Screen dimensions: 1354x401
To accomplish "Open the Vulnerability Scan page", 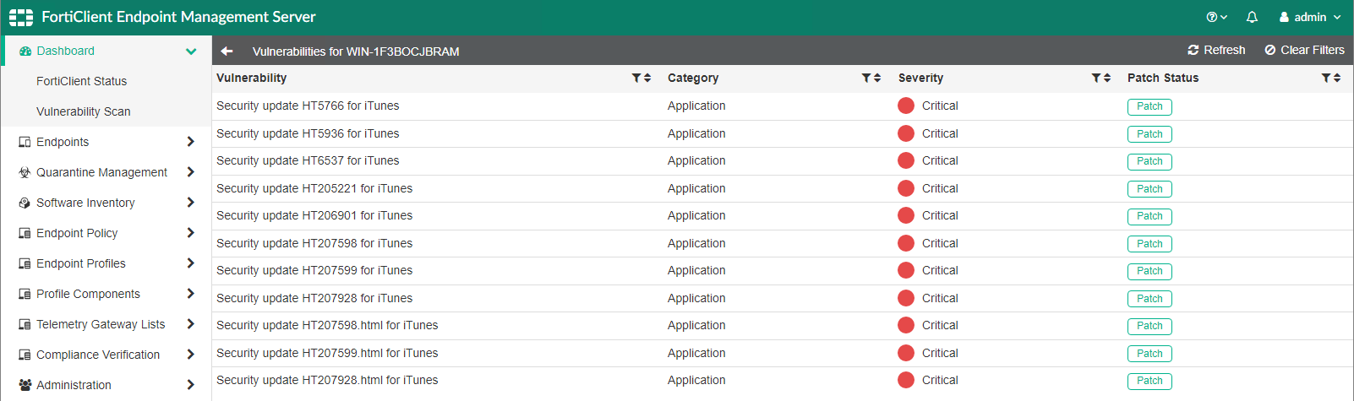I will [x=83, y=111].
